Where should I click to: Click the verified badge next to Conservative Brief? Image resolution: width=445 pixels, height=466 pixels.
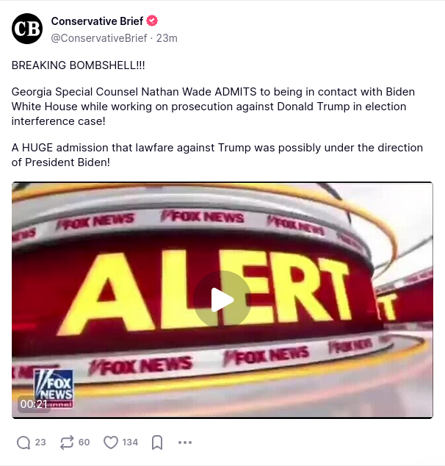[x=152, y=21]
